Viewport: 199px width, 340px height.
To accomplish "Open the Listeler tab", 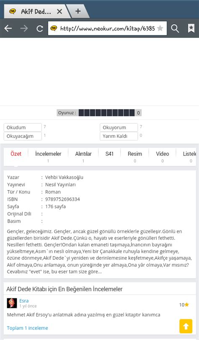I will point(189,154).
